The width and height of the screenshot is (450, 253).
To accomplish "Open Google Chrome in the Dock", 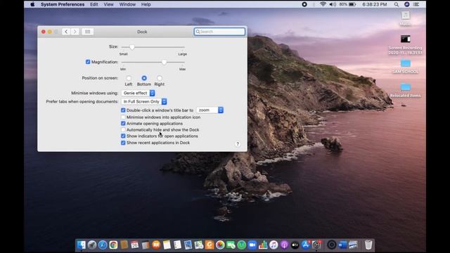I will point(113,245).
